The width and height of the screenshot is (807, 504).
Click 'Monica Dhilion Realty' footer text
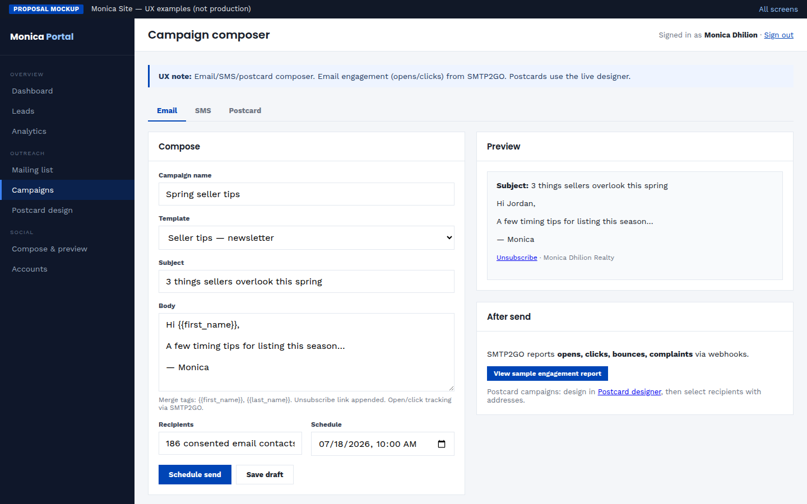click(x=579, y=258)
